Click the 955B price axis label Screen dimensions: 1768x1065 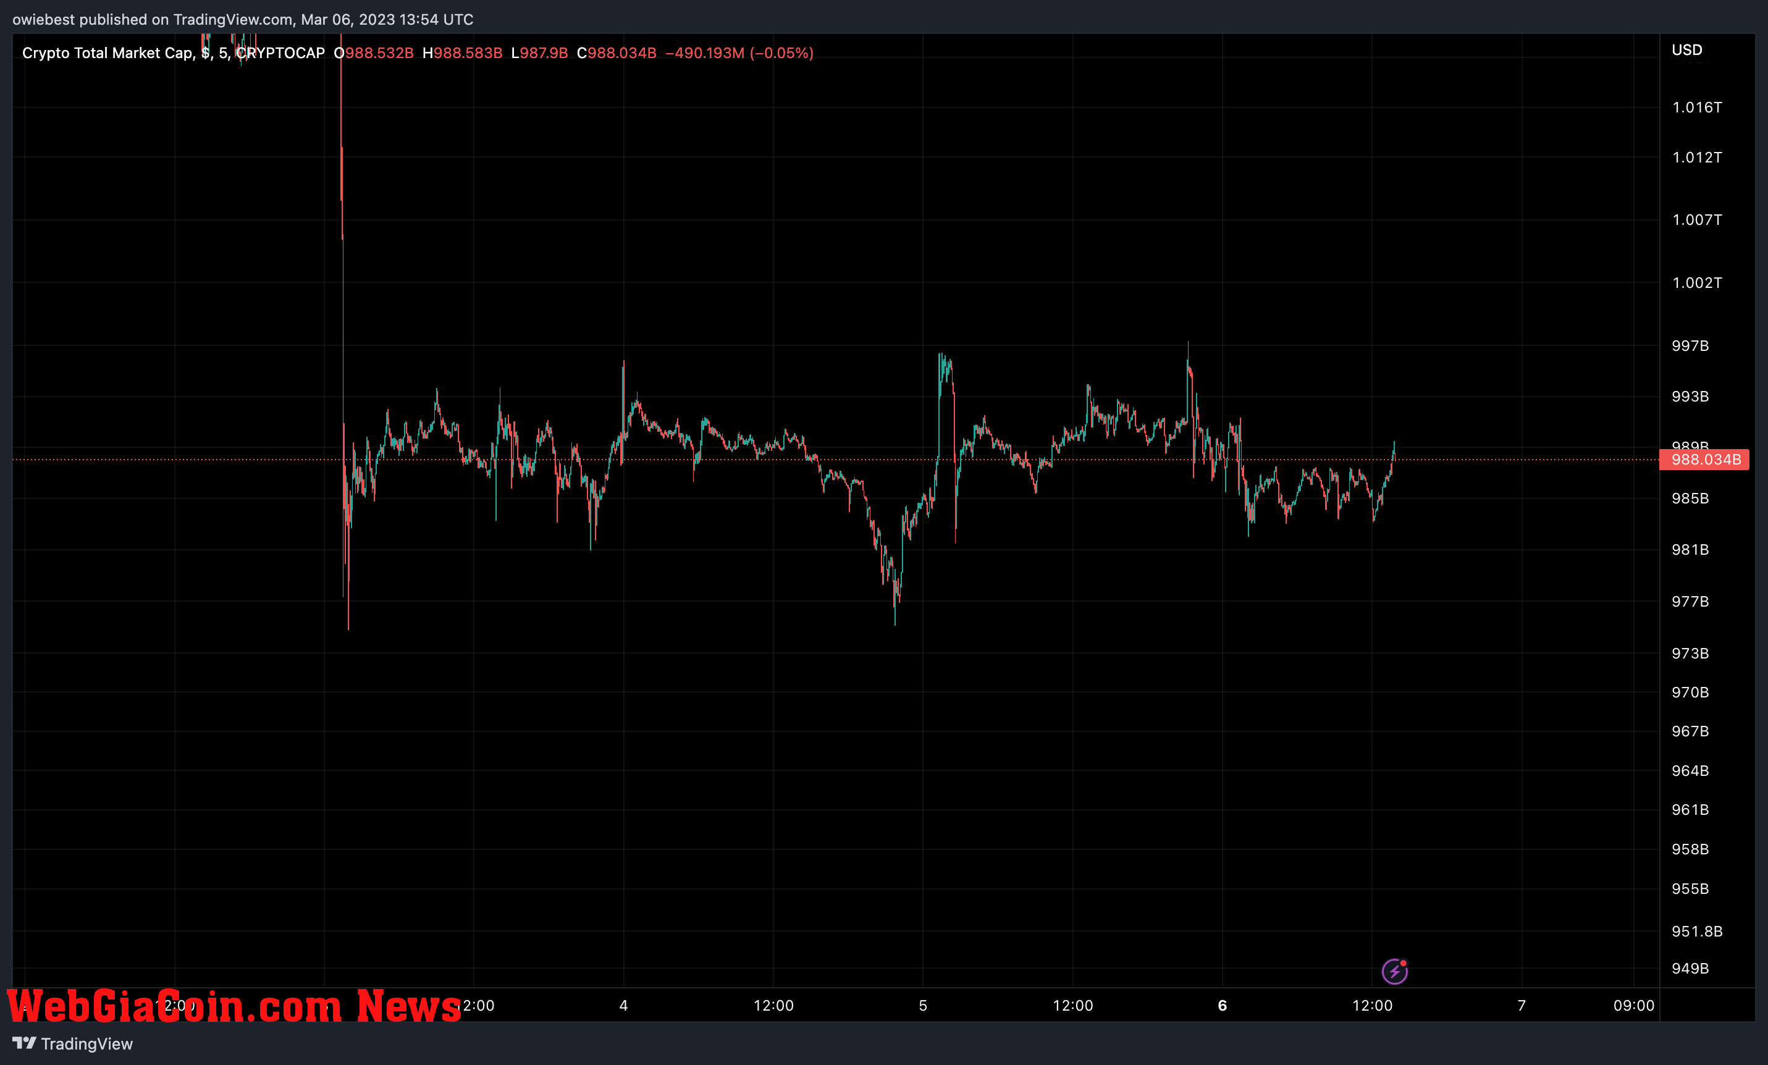pos(1690,889)
